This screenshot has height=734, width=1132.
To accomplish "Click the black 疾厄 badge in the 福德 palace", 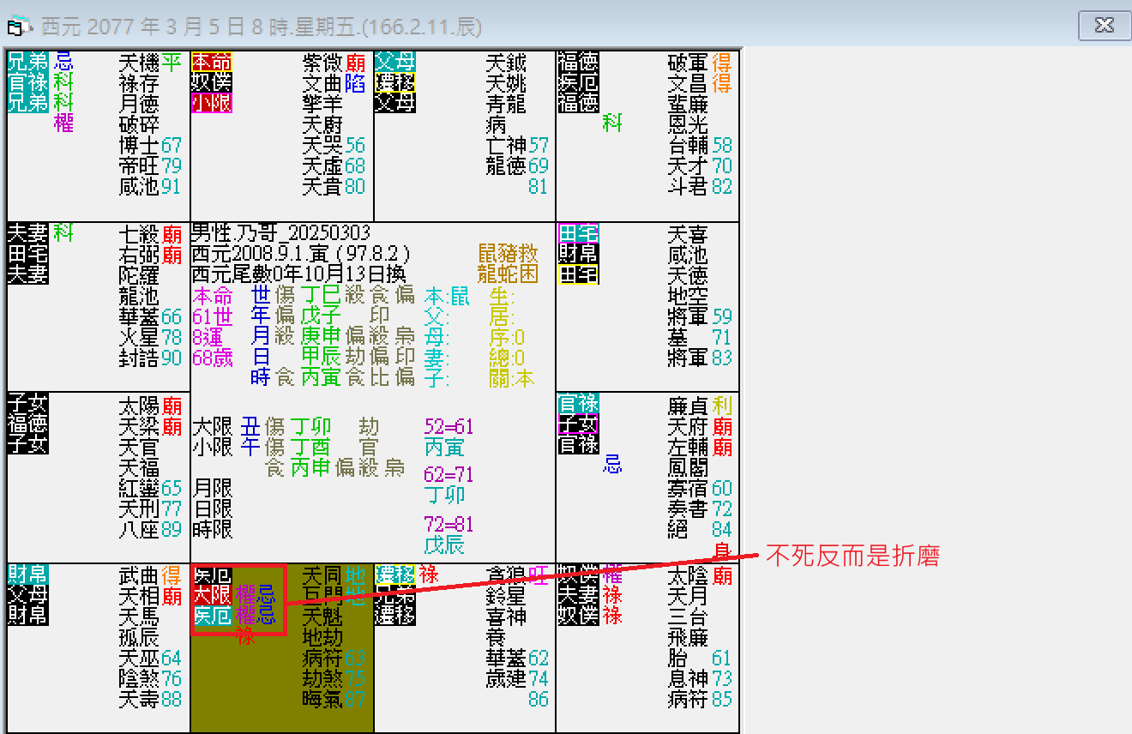I will (x=578, y=81).
